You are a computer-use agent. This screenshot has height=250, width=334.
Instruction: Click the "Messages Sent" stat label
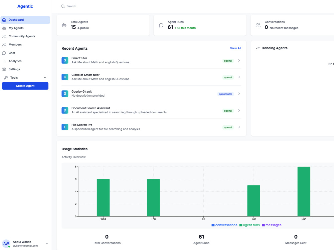296,243
